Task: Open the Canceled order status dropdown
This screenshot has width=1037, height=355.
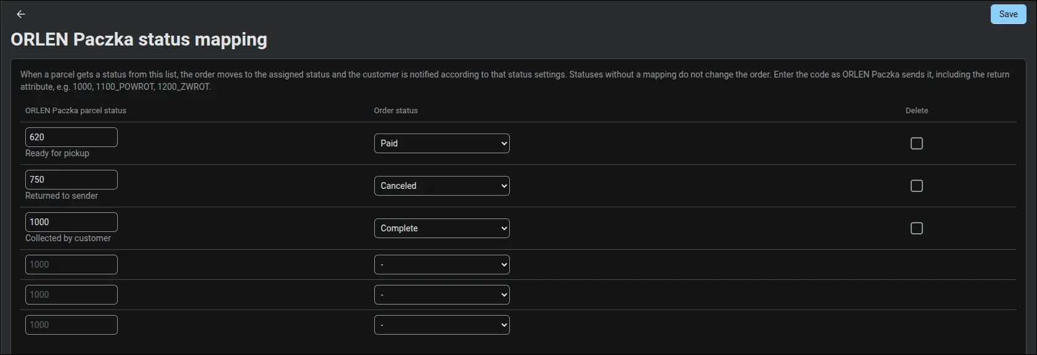Action: pyautogui.click(x=442, y=186)
